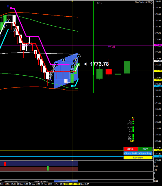Click the red bar in lower indicator panel
The width and height of the screenshot is (162, 186).
coord(5,164)
